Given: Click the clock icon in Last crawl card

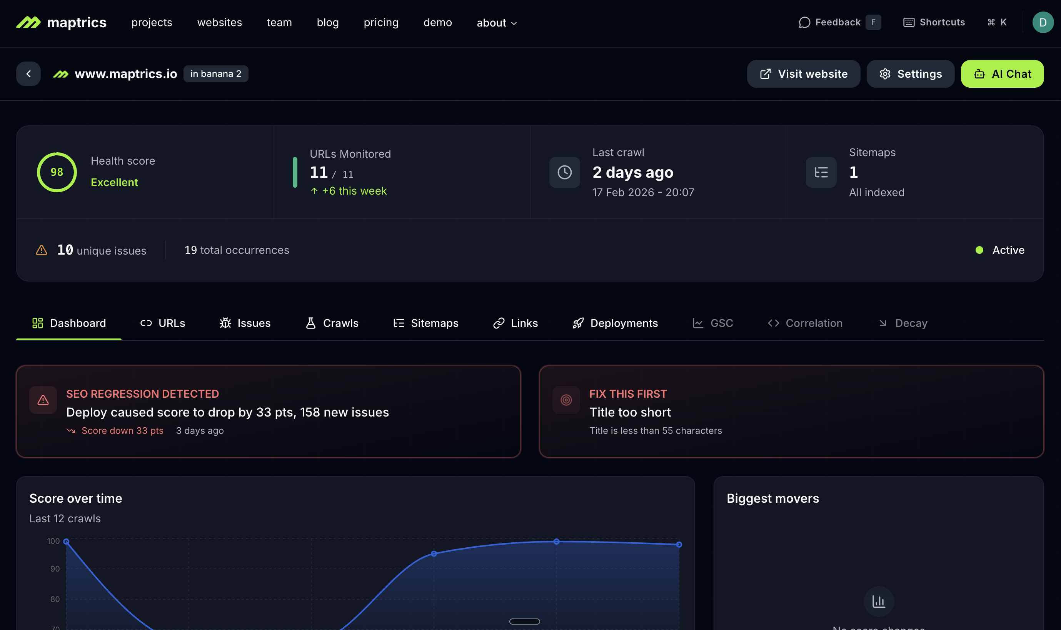Looking at the screenshot, I should [x=564, y=172].
